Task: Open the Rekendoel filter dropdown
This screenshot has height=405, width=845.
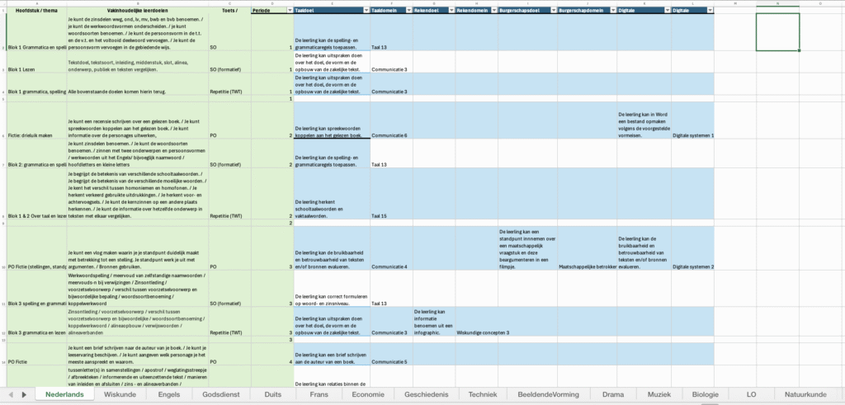Action: click(x=451, y=10)
